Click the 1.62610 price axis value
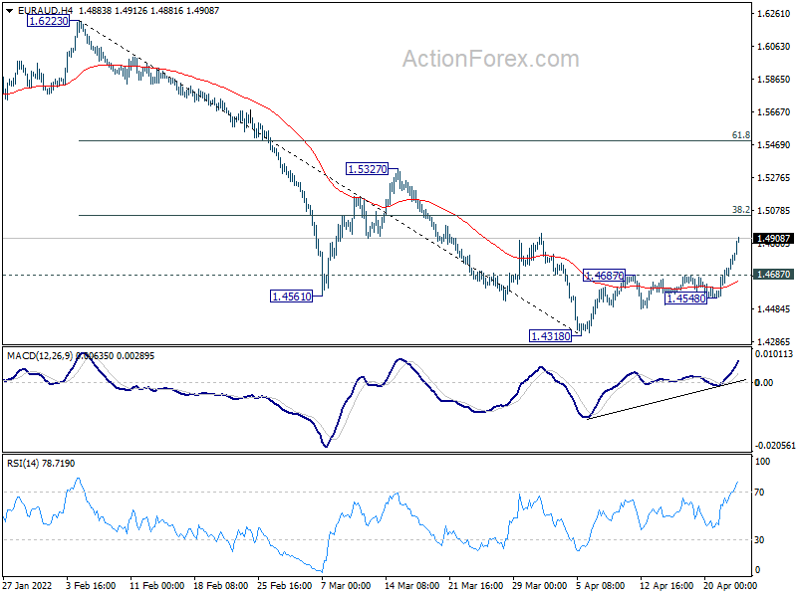The width and height of the screenshot is (797, 597). click(774, 14)
